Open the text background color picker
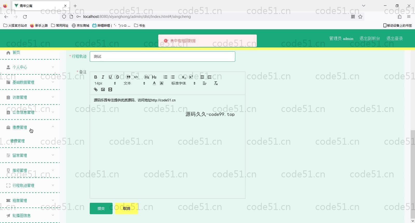This screenshot has width=415, height=223. [x=161, y=83]
